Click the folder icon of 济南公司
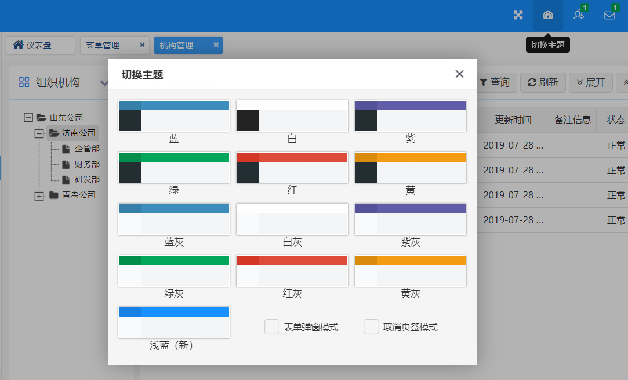Screen dimensions: 628x380 point(54,133)
